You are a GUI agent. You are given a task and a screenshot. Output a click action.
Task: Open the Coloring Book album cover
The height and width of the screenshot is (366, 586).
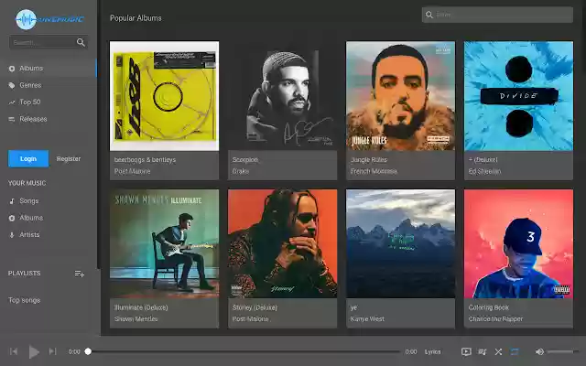519,244
